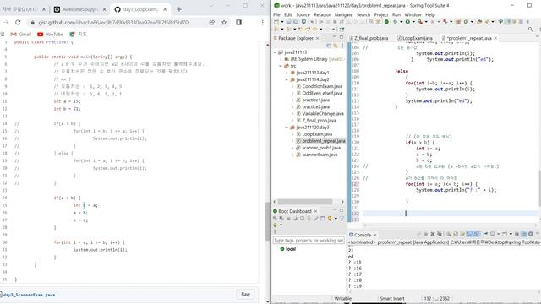Open the day3_ScannerExam.java file link
This screenshot has width=541, height=304.
coord(29,295)
